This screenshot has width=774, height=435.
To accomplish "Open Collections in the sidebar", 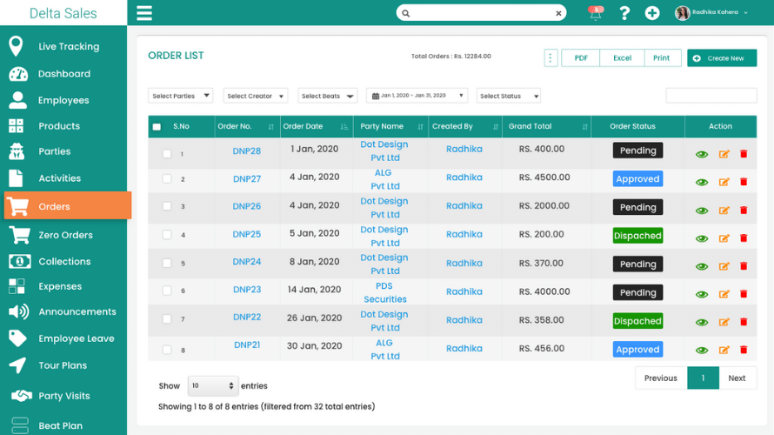I will [64, 261].
